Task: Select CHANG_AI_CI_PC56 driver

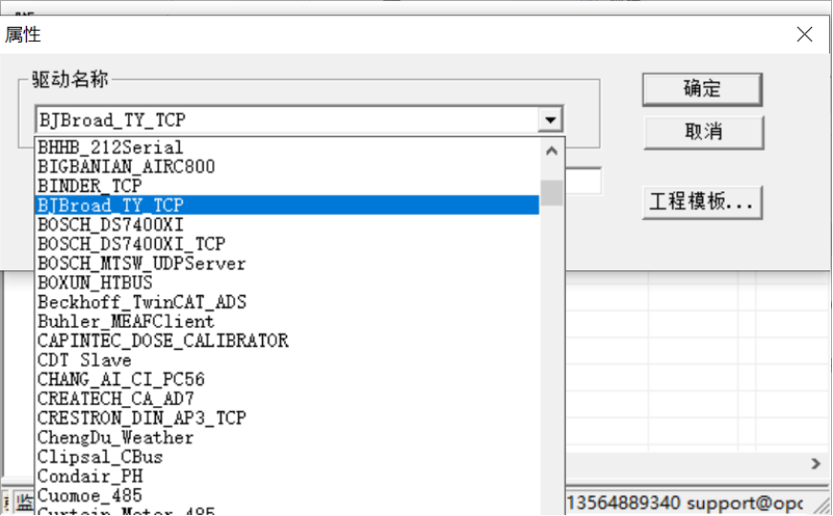Action: 287,379
